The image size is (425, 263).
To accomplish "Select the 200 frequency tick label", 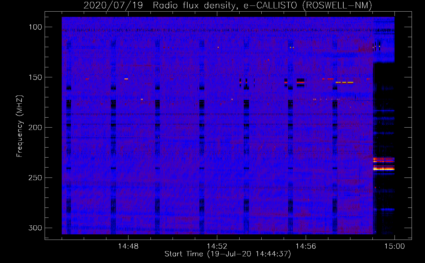I will pyautogui.click(x=35, y=128).
